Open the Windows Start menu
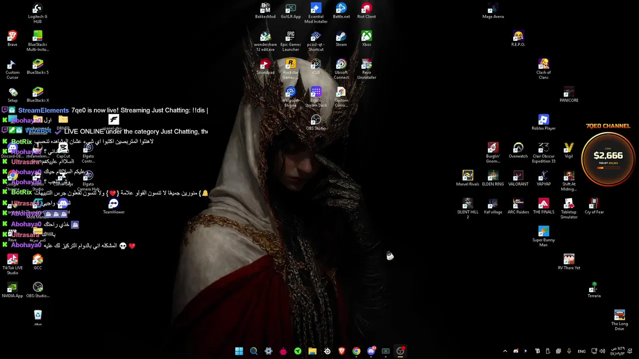The image size is (639, 359). tap(239, 351)
